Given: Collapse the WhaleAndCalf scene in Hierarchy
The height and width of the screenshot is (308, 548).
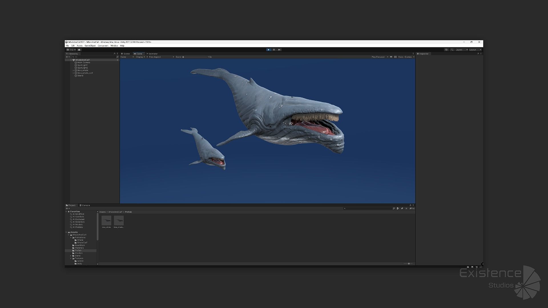Looking at the screenshot, I should [x=71, y=60].
